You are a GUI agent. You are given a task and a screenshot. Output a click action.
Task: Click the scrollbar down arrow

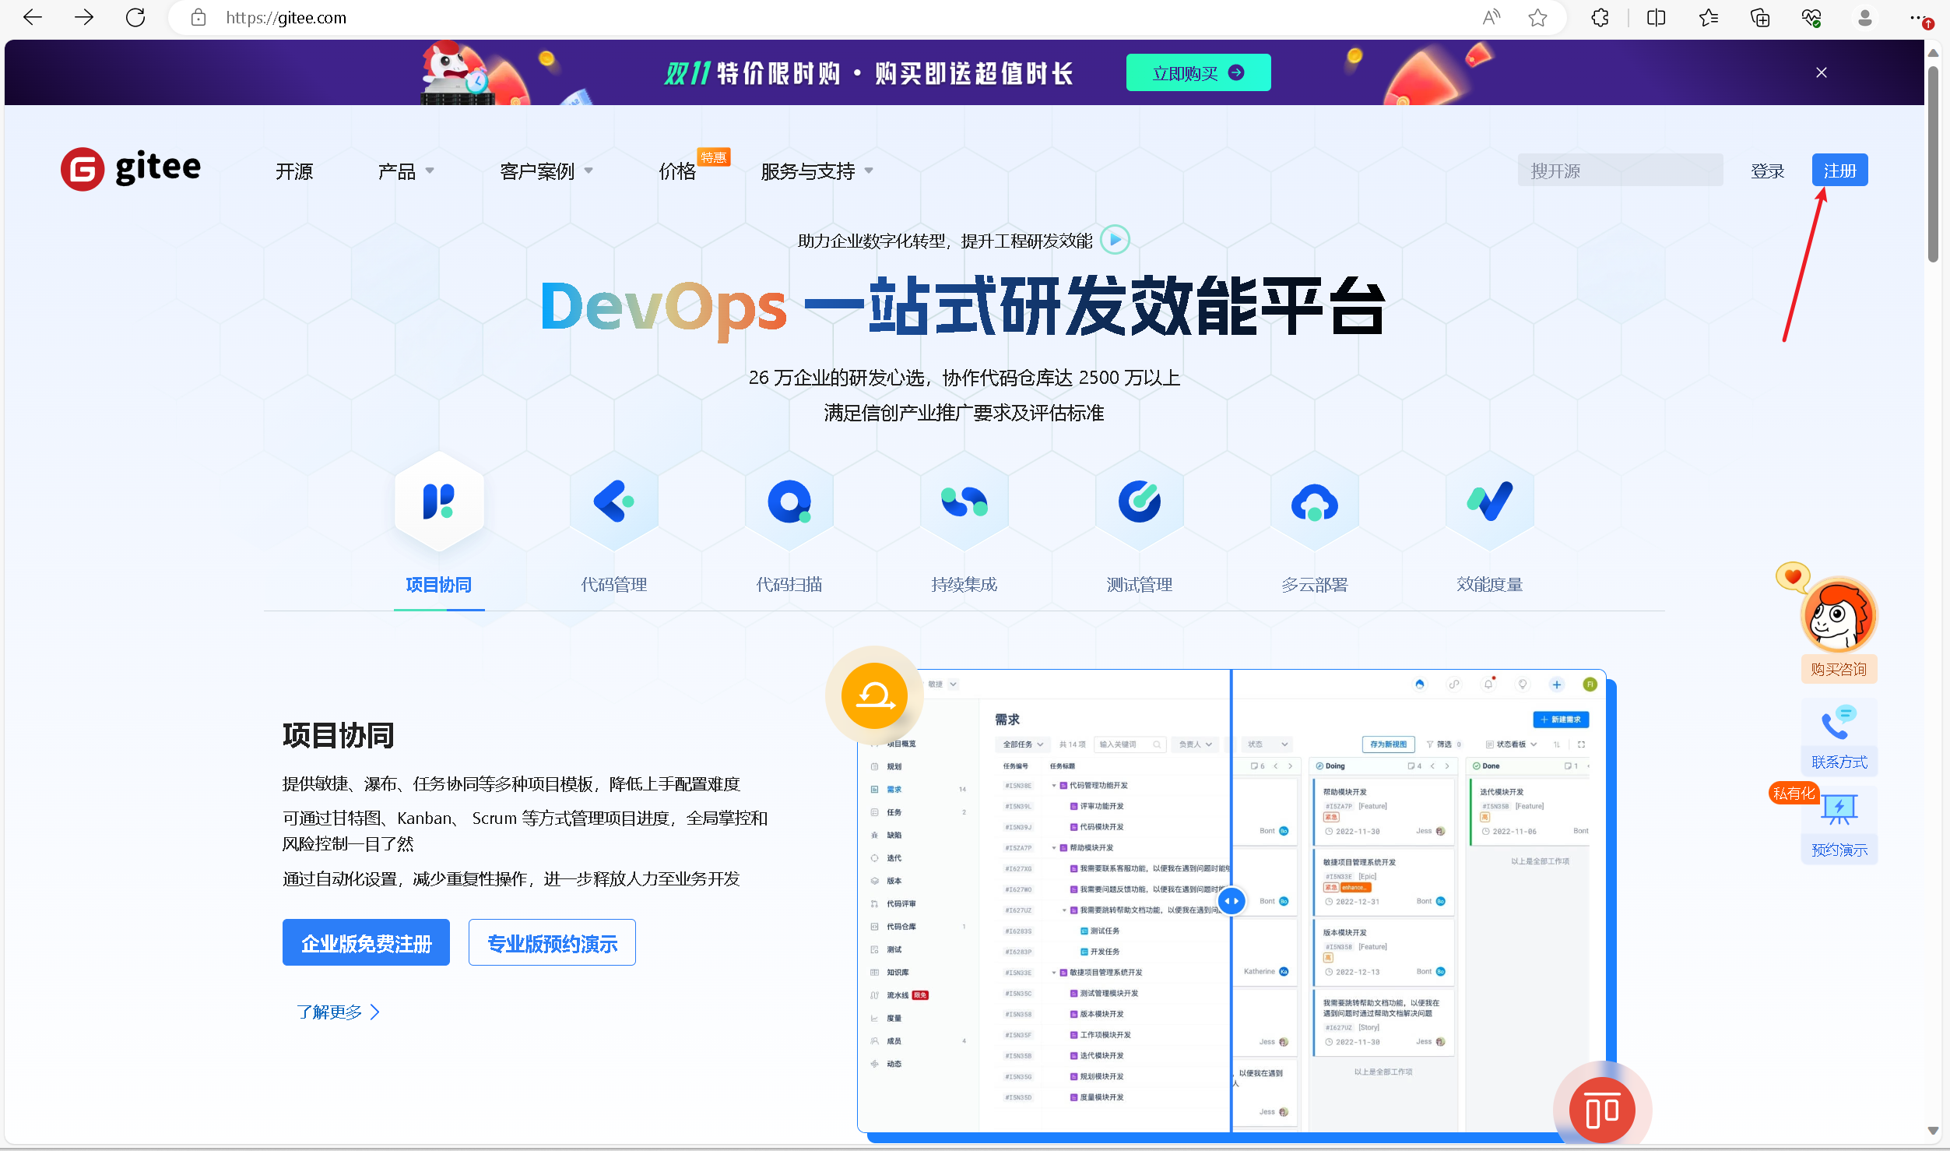1933,1130
